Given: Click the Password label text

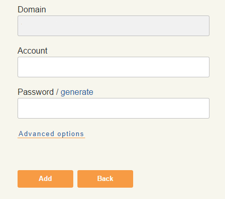Looking at the screenshot, I should (36, 92).
